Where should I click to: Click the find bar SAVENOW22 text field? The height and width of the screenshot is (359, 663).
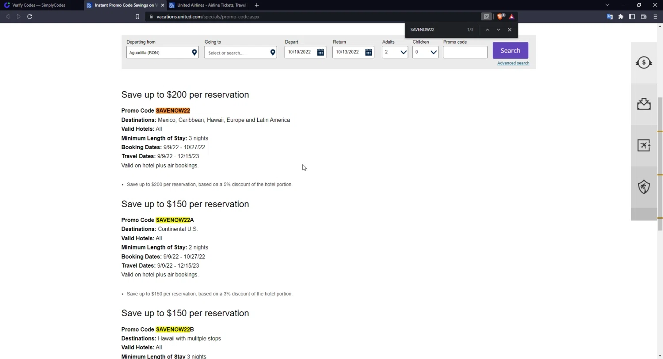435,30
